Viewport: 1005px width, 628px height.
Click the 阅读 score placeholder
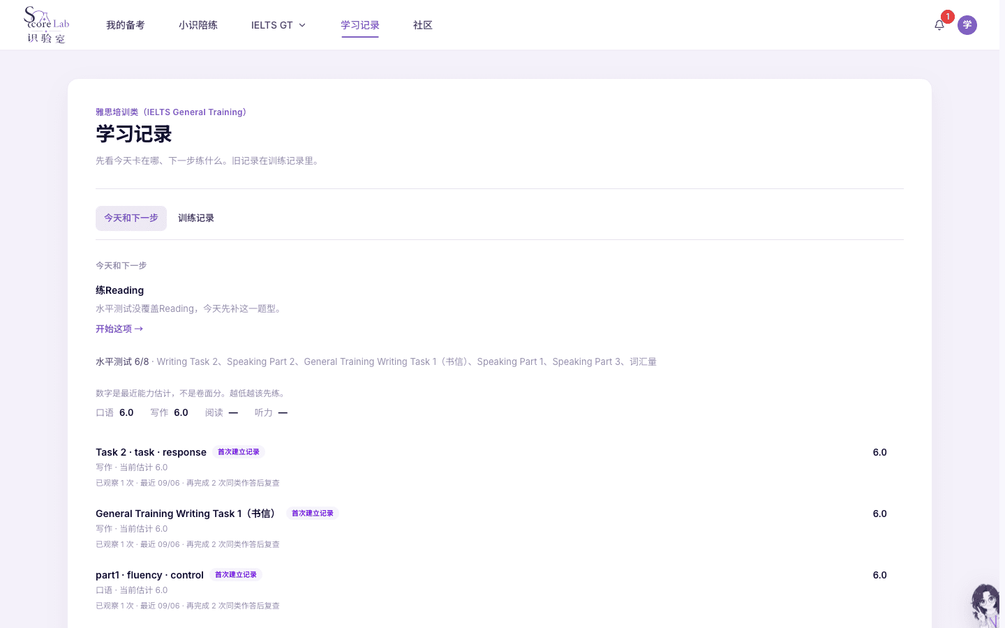click(x=222, y=412)
